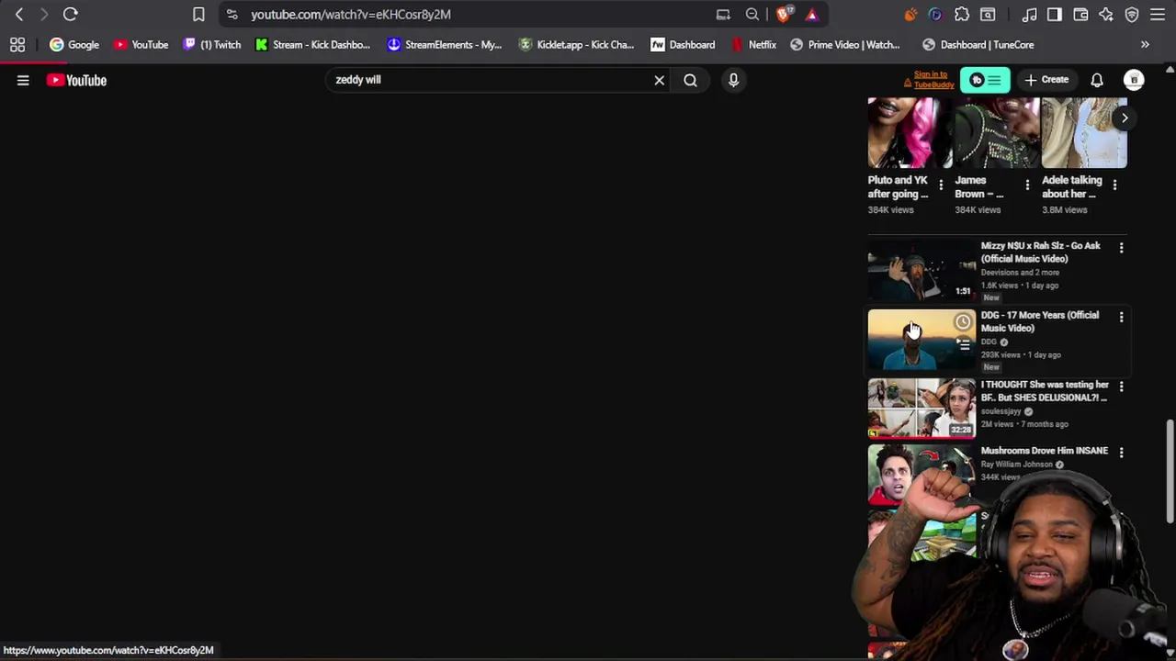Open the fw Dashboard bookmark
The image size is (1176, 661).
(683, 44)
